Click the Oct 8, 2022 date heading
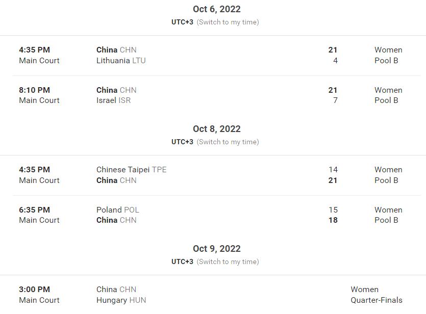The height and width of the screenshot is (314, 426). tap(217, 129)
